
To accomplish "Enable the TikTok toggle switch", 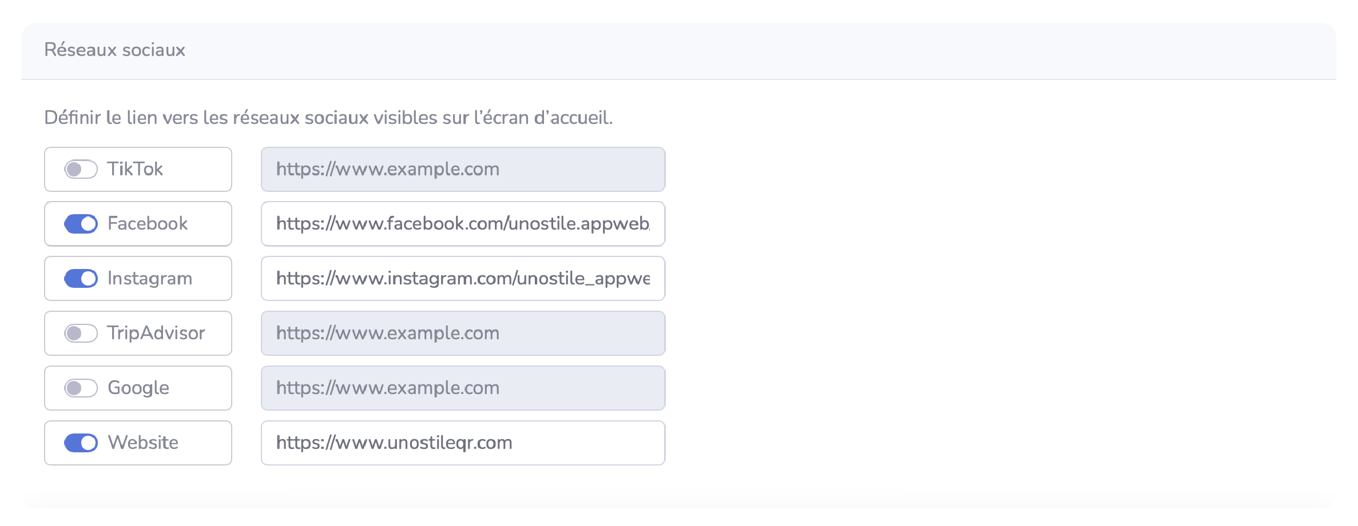I will point(81,169).
